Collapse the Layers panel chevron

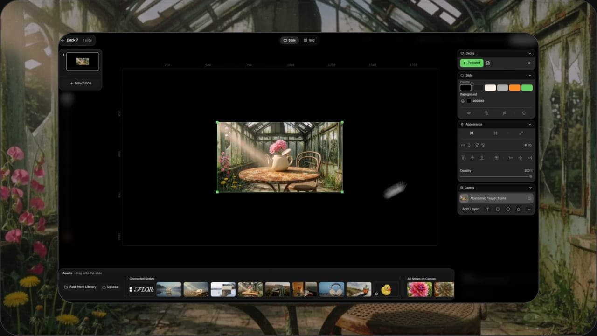click(x=530, y=188)
